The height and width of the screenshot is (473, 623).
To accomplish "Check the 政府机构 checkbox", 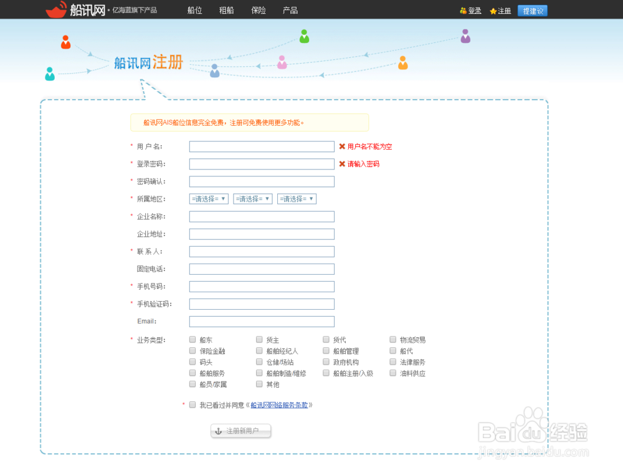I will click(326, 361).
